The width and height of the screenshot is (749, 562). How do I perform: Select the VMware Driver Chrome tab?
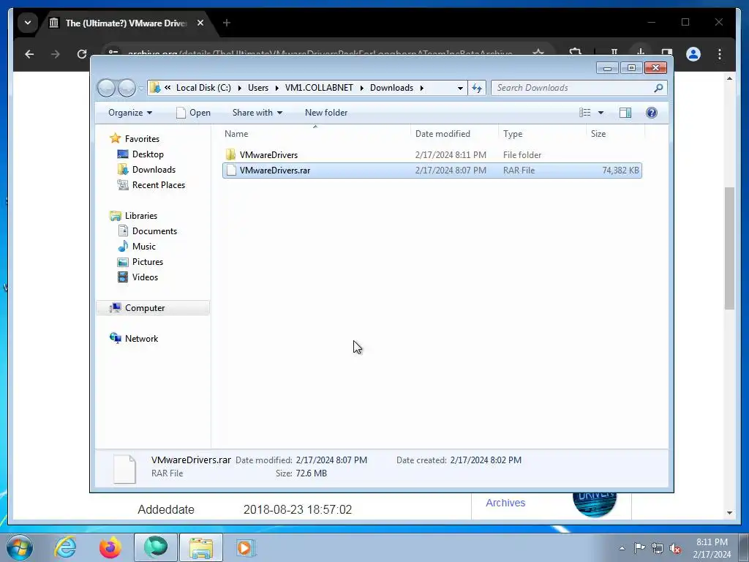click(x=127, y=23)
